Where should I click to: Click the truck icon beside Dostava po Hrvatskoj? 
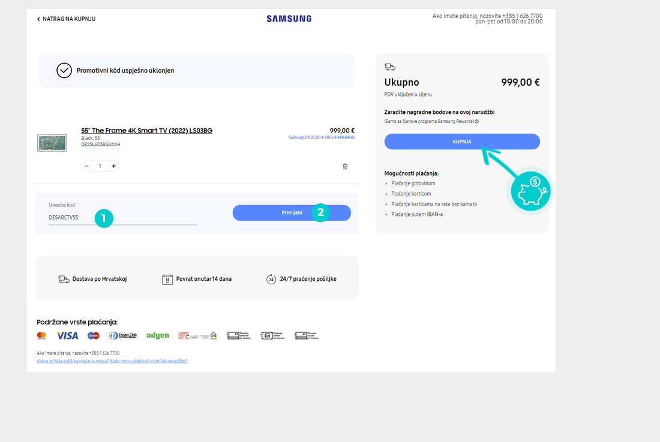tap(64, 279)
